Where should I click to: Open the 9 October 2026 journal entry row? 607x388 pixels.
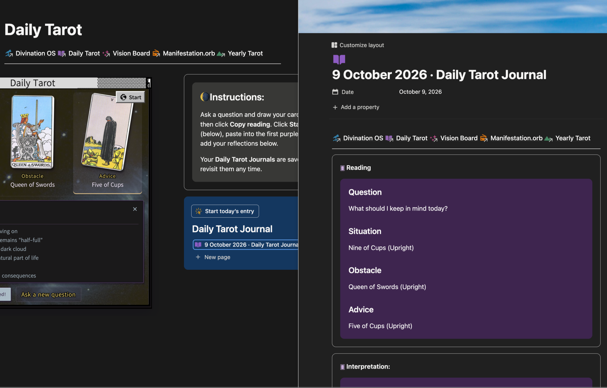246,245
